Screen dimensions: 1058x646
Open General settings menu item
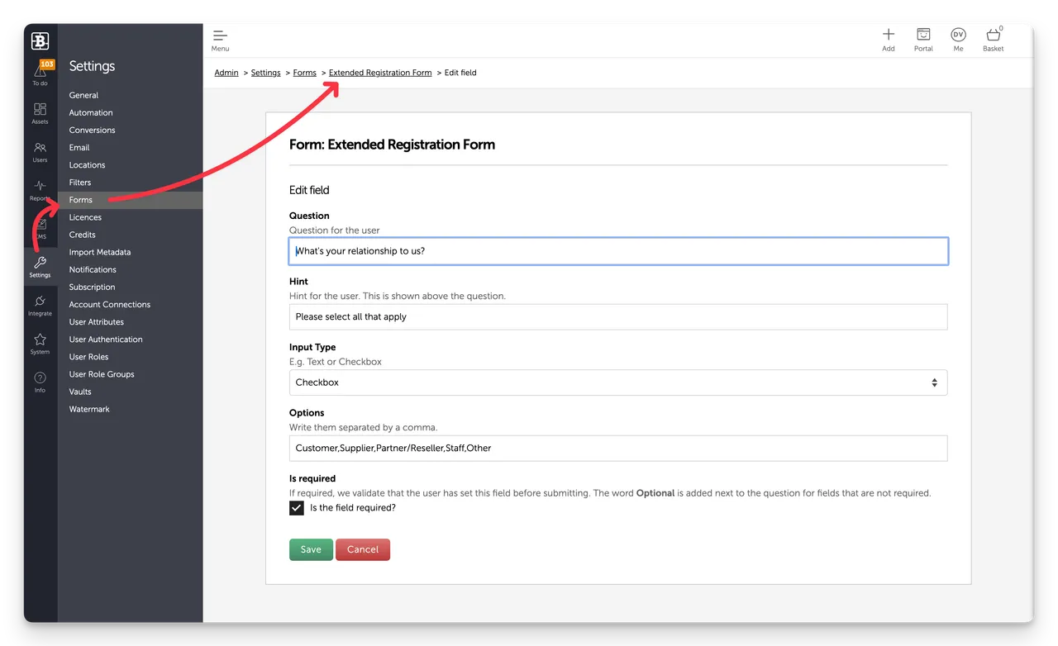[83, 95]
